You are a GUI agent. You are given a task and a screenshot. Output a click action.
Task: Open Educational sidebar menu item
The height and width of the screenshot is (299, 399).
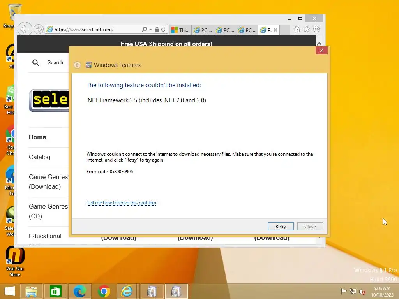coord(45,236)
